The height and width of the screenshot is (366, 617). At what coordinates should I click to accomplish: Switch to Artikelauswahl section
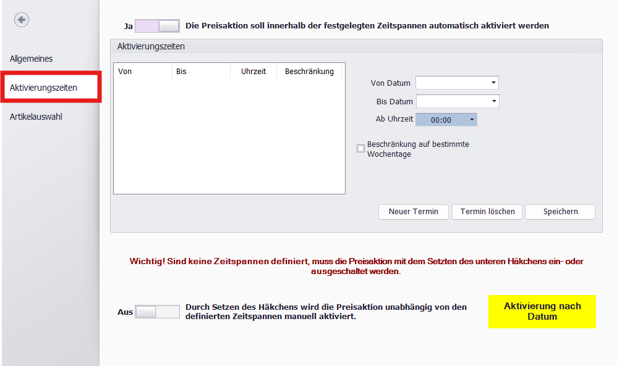coord(36,117)
